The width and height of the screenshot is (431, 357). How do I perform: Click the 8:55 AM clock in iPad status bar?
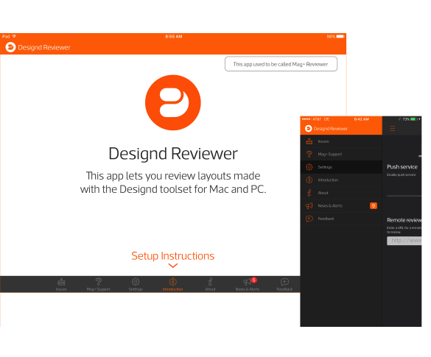coord(174,36)
